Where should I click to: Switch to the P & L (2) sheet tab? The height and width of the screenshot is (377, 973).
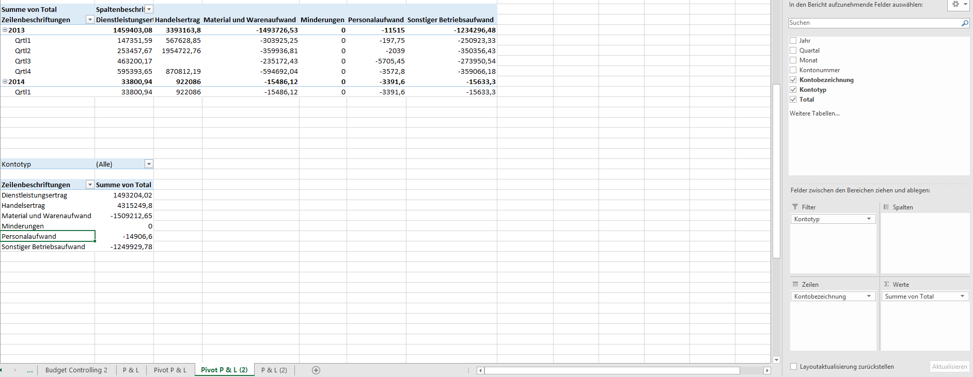click(274, 370)
